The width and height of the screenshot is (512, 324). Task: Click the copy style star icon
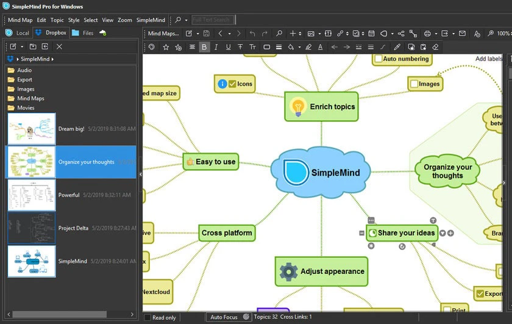(411, 47)
